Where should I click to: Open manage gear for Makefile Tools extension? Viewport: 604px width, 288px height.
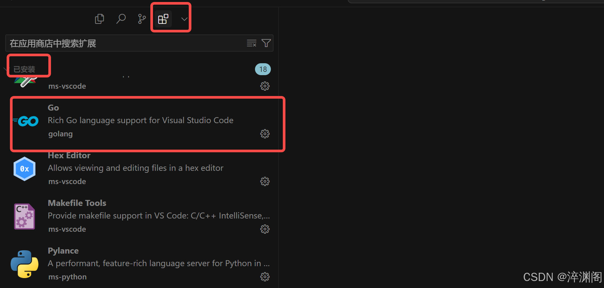[265, 229]
